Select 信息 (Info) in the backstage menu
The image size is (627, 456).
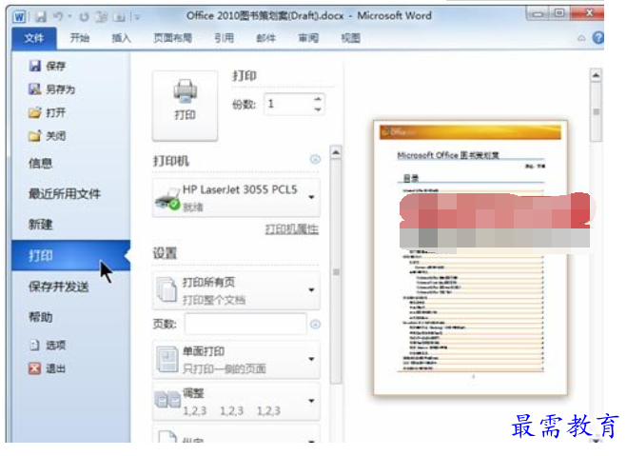tap(40, 163)
